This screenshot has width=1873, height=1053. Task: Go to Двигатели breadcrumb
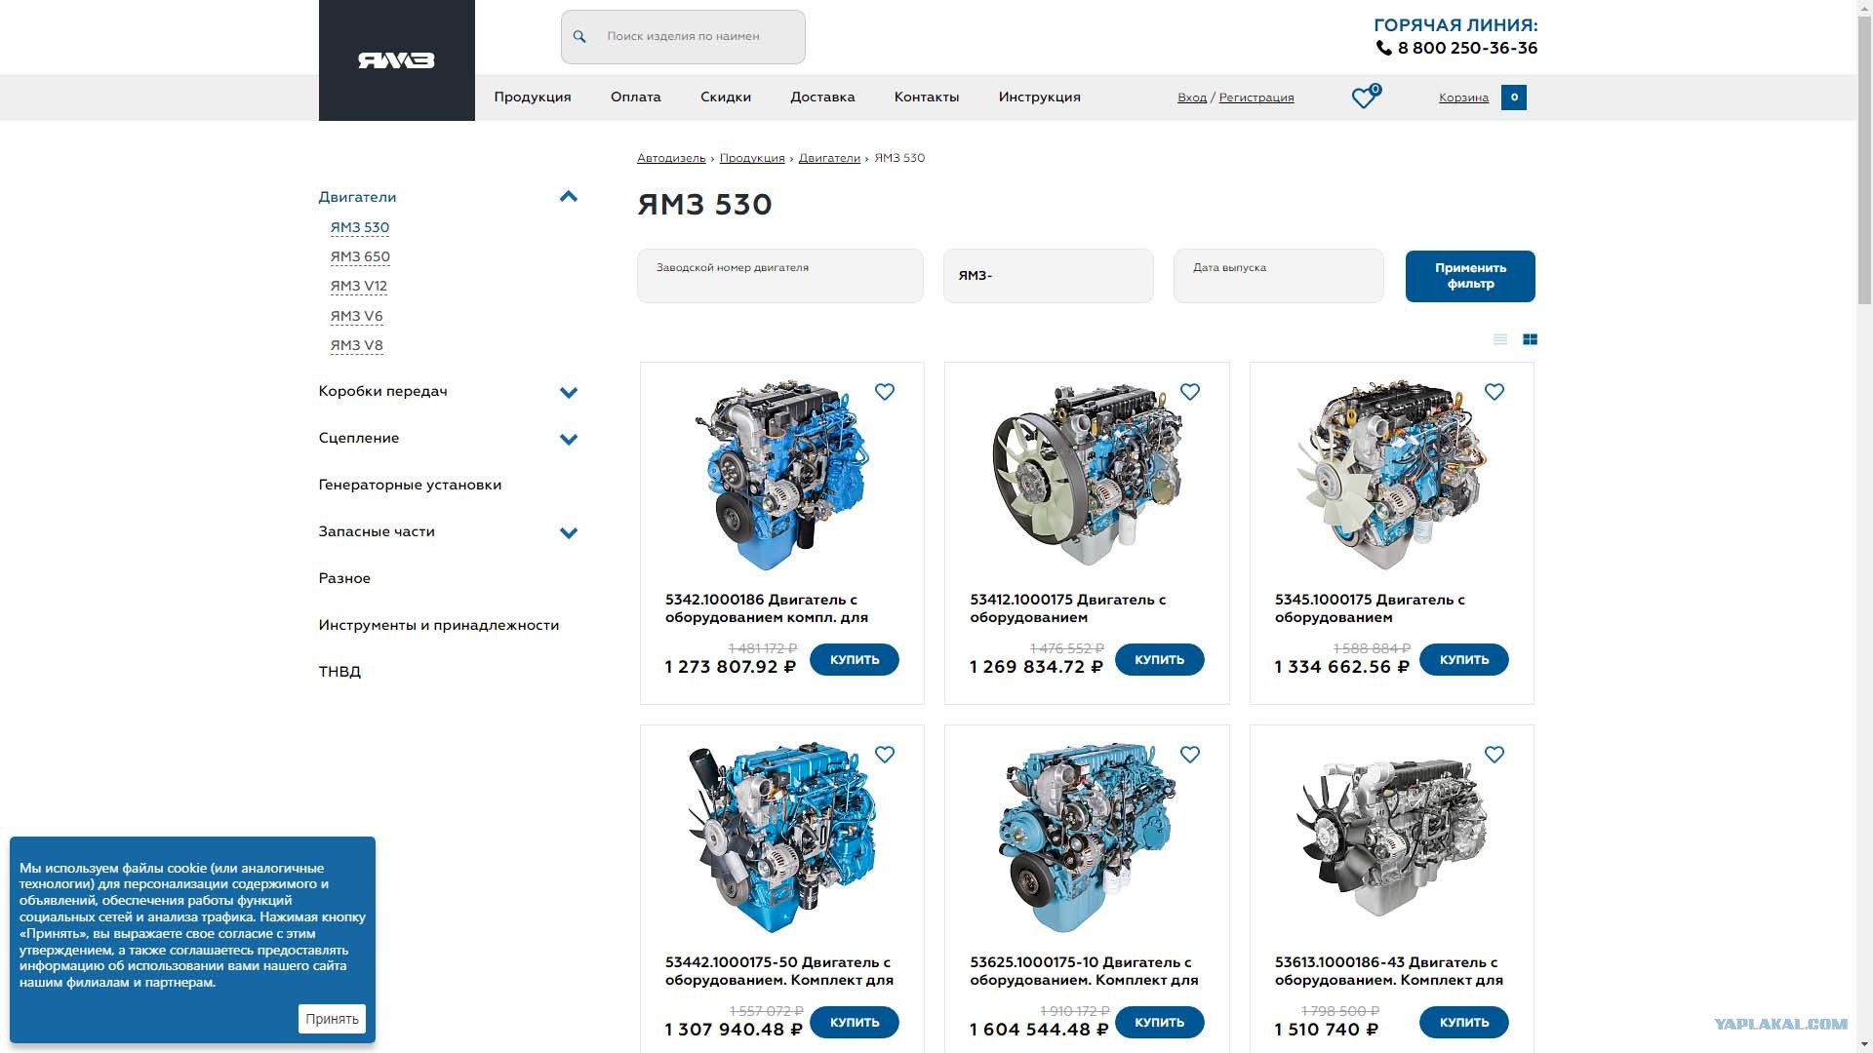(x=829, y=158)
